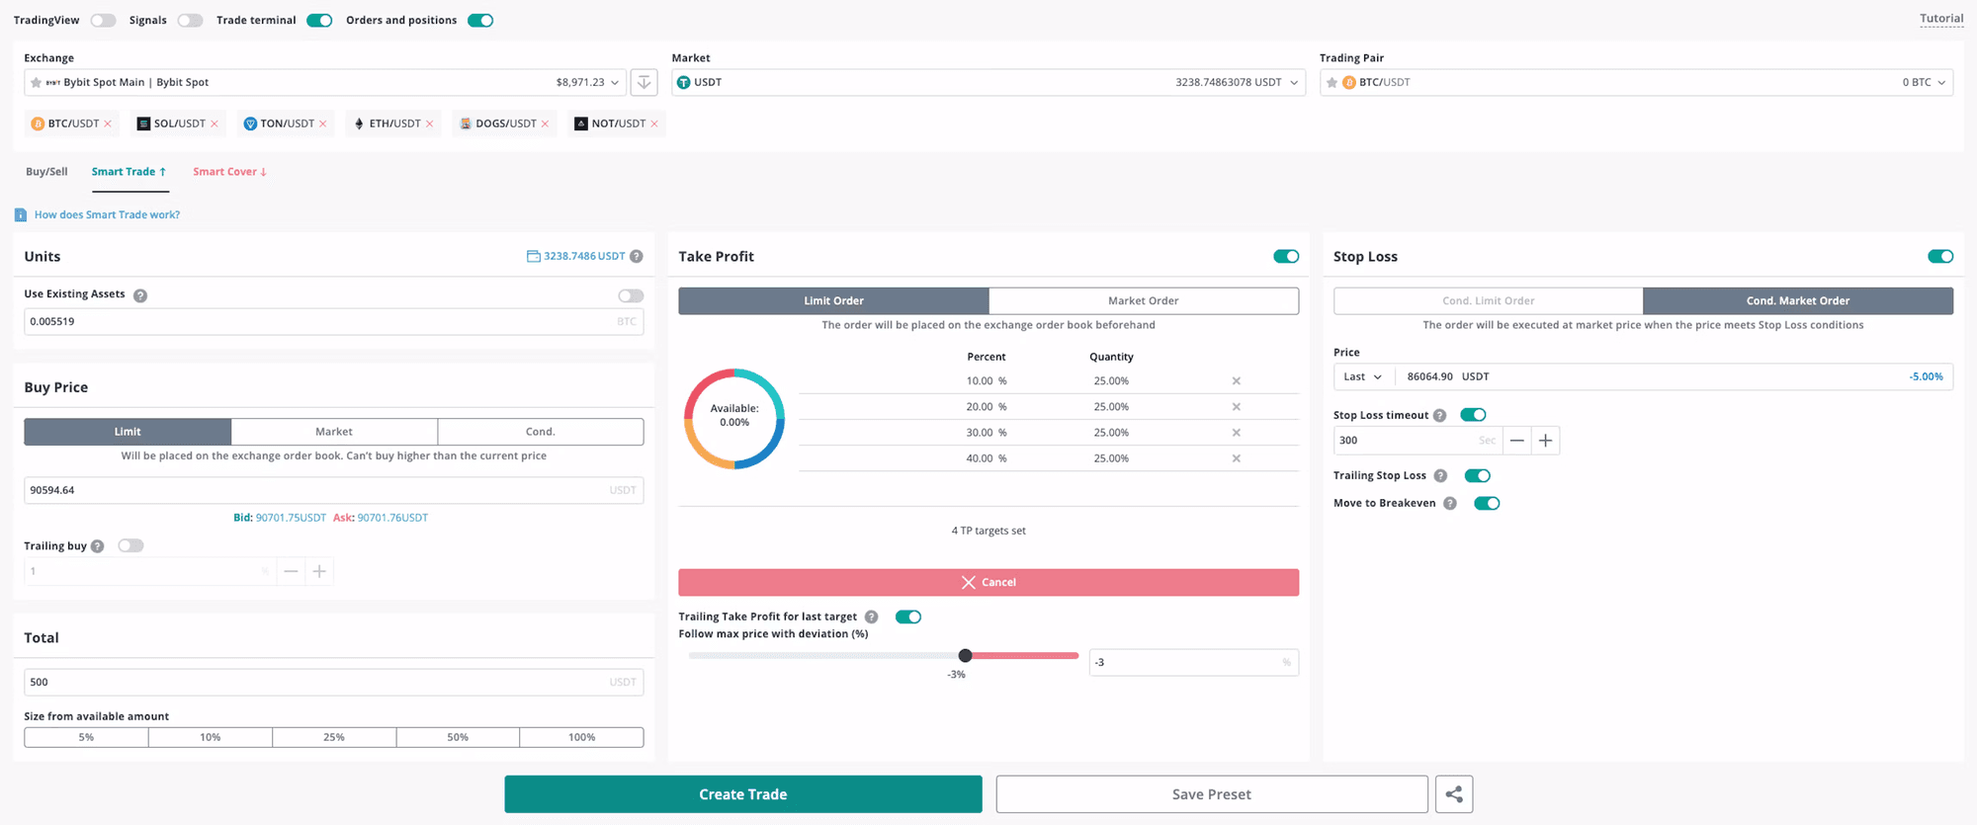Toggle the TradingView switch on
The width and height of the screenshot is (1977, 825).
(x=104, y=20)
